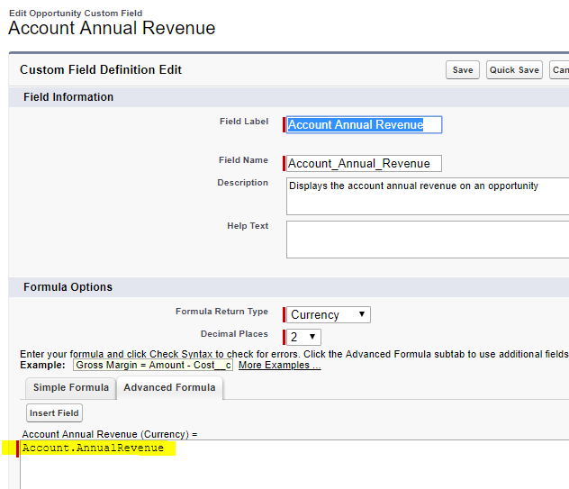Focus the Field Label text box

point(364,125)
